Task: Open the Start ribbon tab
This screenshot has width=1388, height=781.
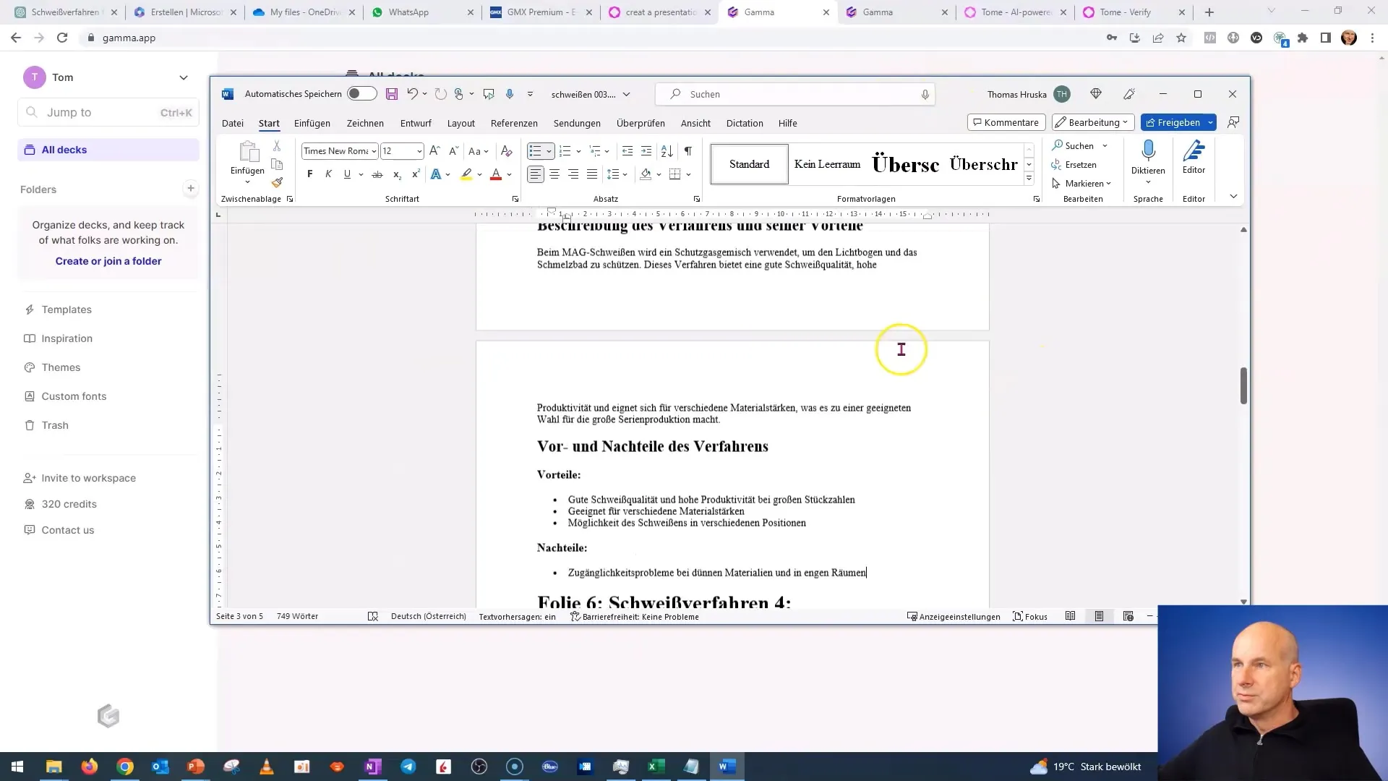Action: (x=270, y=122)
